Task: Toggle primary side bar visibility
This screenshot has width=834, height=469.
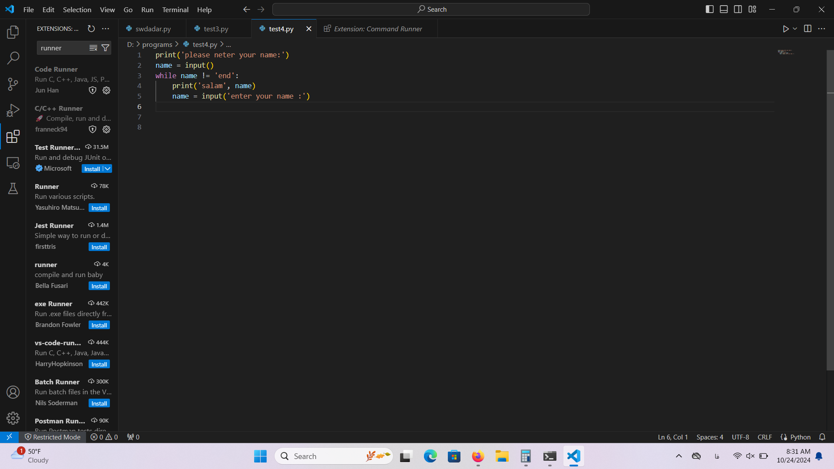Action: 710,9
